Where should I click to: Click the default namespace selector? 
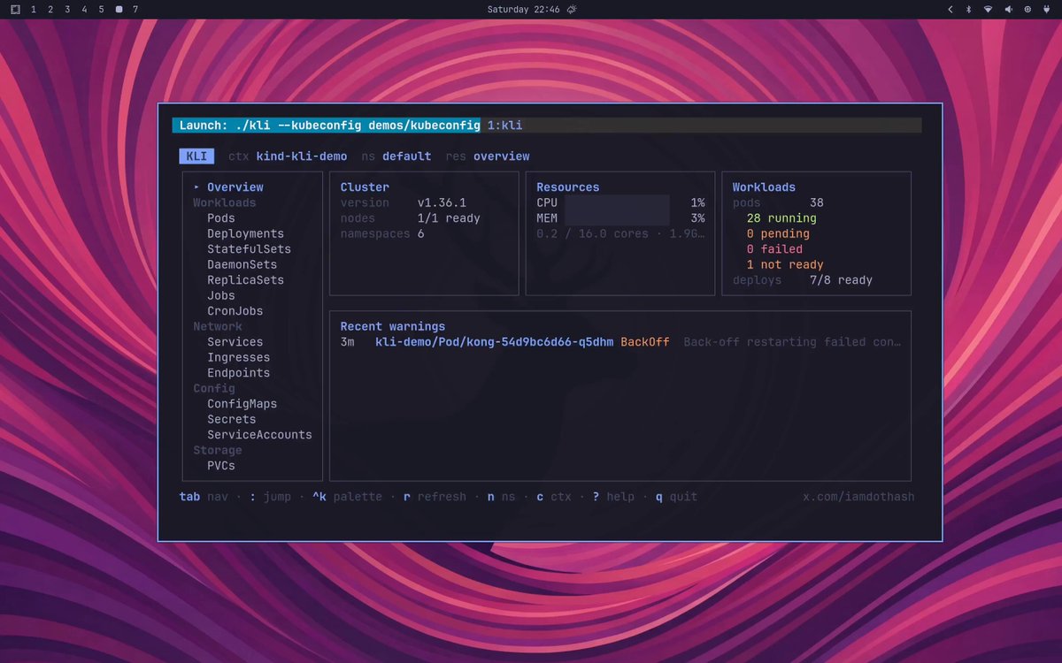coord(407,156)
